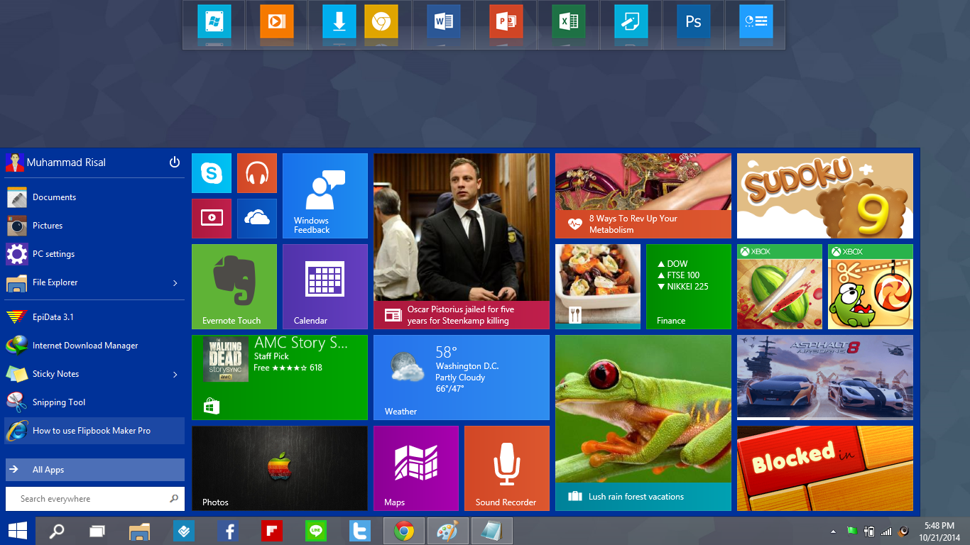The height and width of the screenshot is (545, 970).
Task: Launch the Cut the Rope Xbox tile
Action: 871,287
